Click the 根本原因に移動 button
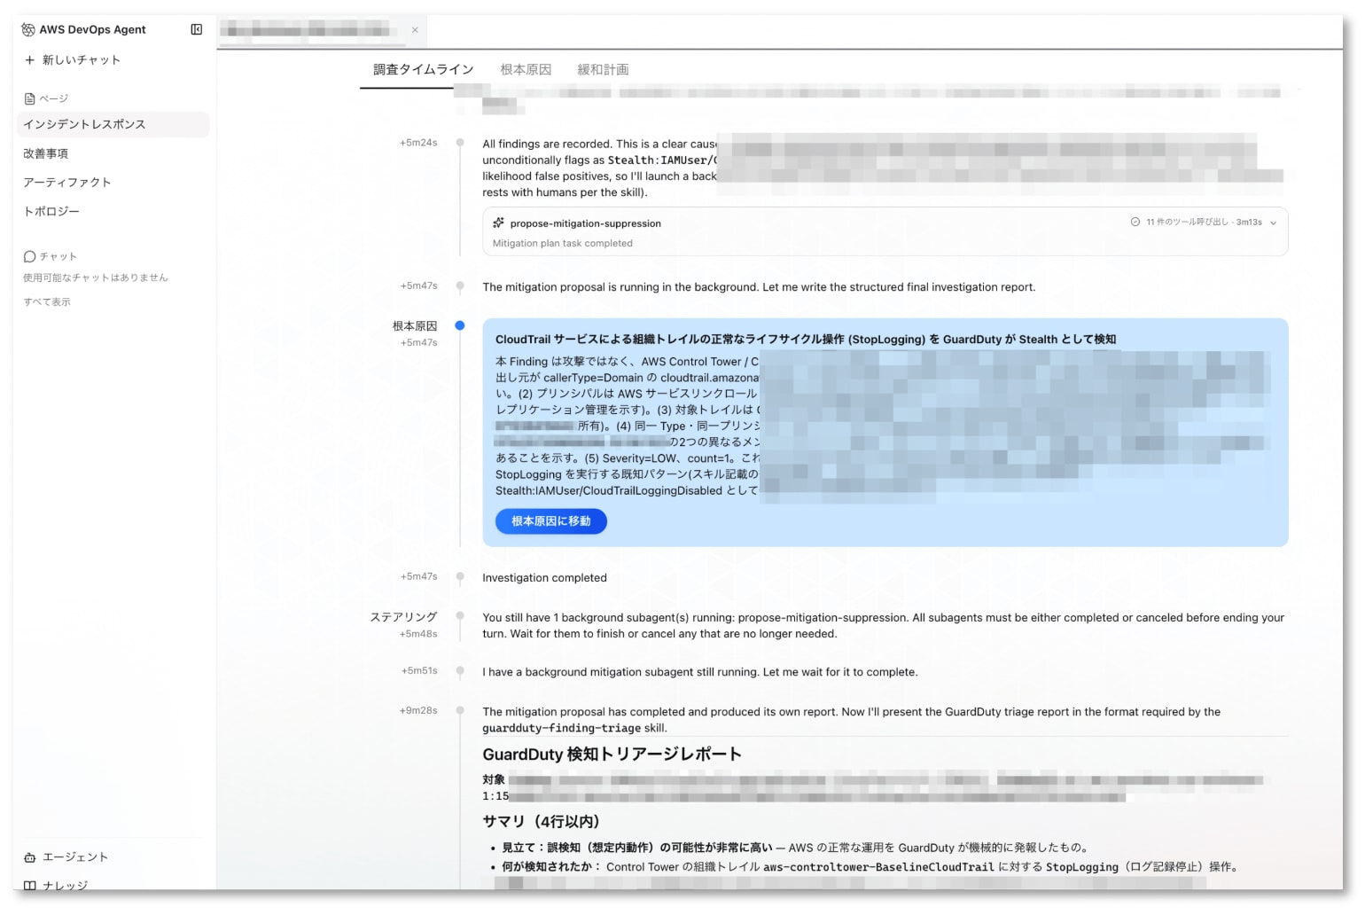This screenshot has height=915, width=1365. [x=551, y=521]
